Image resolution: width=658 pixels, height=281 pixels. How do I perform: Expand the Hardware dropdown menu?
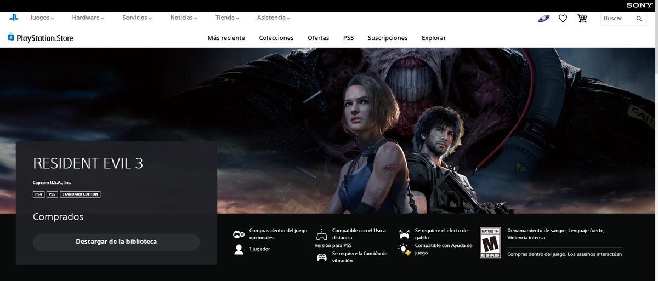(x=88, y=18)
